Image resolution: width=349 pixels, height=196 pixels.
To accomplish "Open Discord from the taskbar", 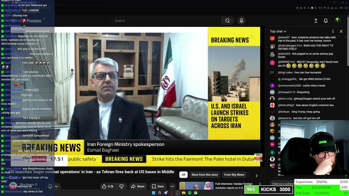I will click(x=166, y=193).
